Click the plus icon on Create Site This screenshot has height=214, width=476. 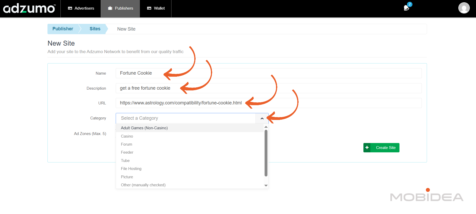tap(367, 148)
